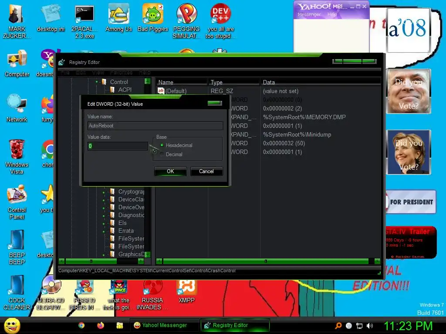Open the Registry Editor View menu
Viewport: 446px width, 334px height.
(98, 73)
